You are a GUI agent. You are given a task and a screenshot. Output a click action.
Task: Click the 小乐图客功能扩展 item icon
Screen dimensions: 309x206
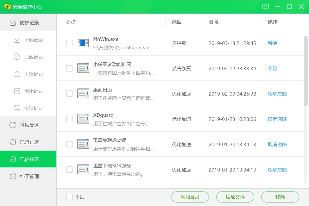point(83,68)
